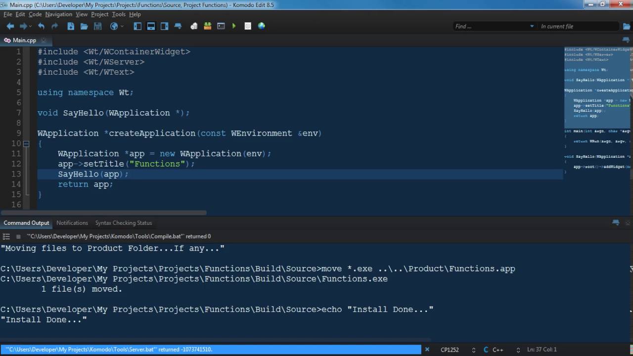The width and height of the screenshot is (633, 356).
Task: Open the Edit menu
Action: pyautogui.click(x=20, y=14)
